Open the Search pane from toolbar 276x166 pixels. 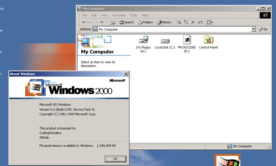click(127, 22)
